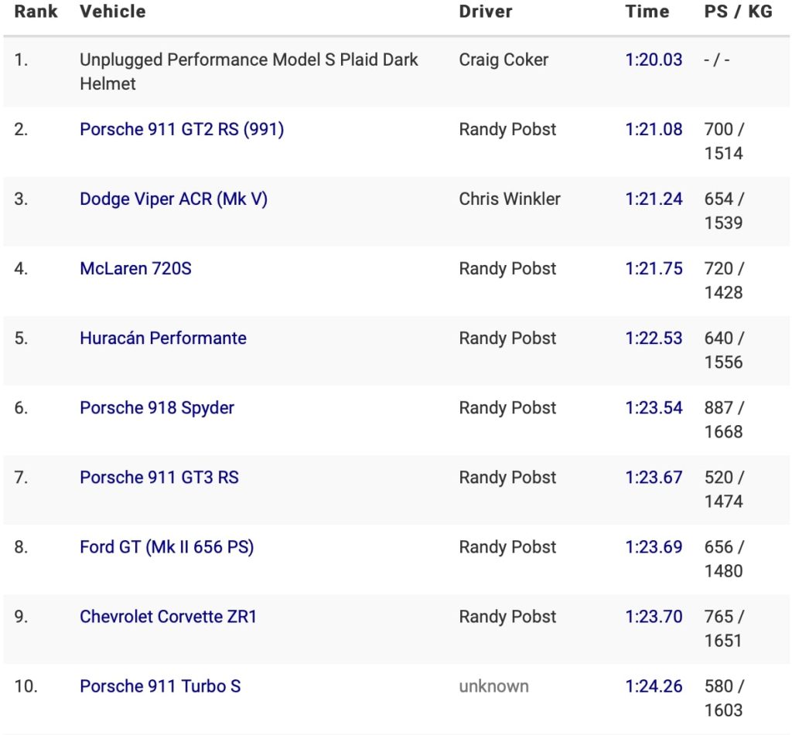Click the 654 / 1539 power-weight value
The image size is (792, 735).
[x=724, y=212]
